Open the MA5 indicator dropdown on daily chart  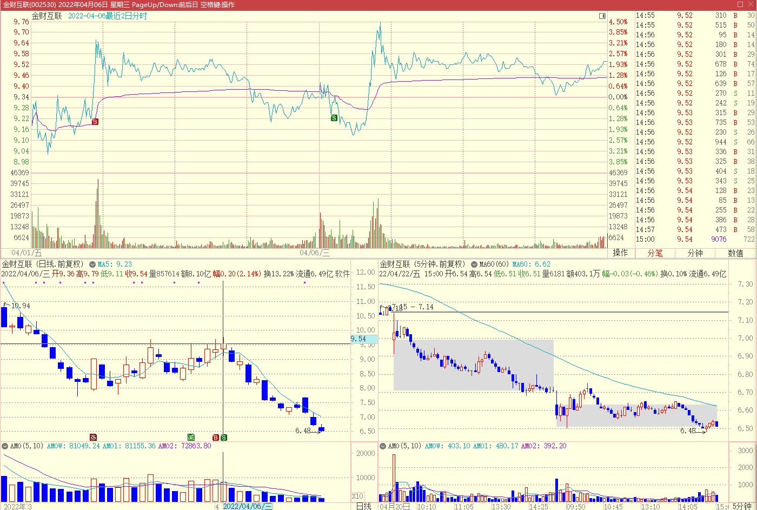coord(92,264)
